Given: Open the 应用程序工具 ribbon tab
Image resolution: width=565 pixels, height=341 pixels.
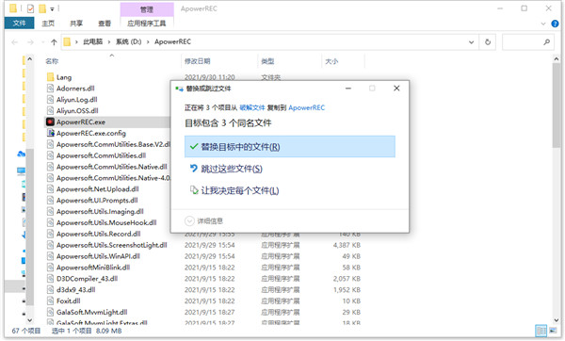Looking at the screenshot, I should point(147,23).
